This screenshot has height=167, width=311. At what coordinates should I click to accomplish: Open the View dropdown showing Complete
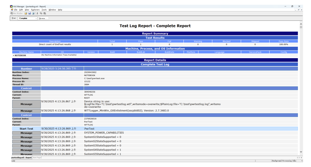click(28, 18)
